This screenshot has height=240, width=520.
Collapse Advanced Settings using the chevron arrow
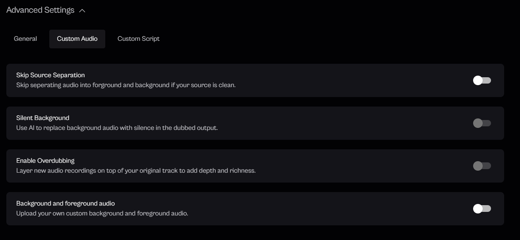[82, 11]
